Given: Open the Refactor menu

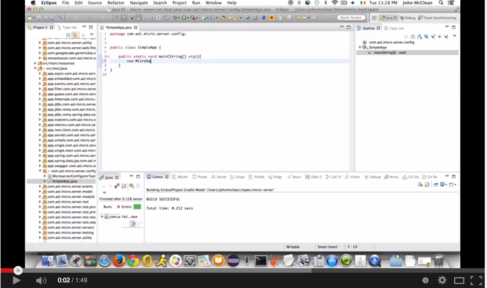Looking at the screenshot, I should (116, 3).
